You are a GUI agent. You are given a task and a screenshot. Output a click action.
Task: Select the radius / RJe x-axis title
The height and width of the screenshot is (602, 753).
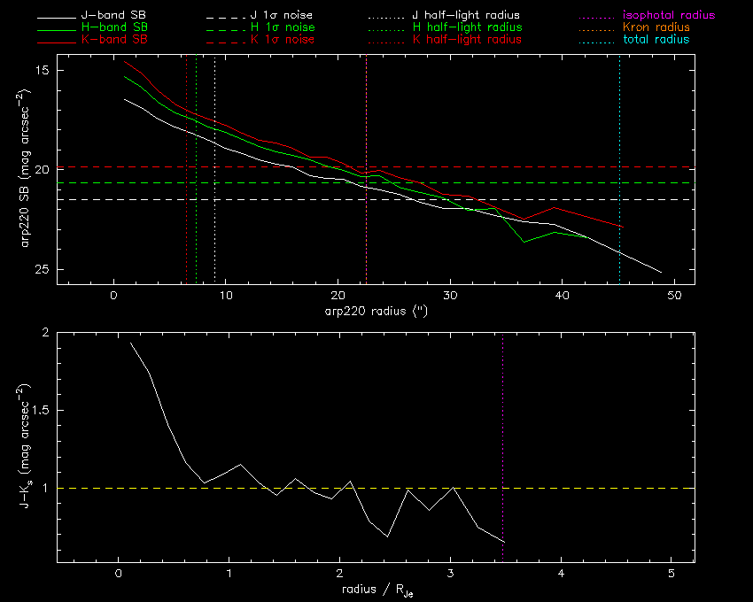click(376, 589)
